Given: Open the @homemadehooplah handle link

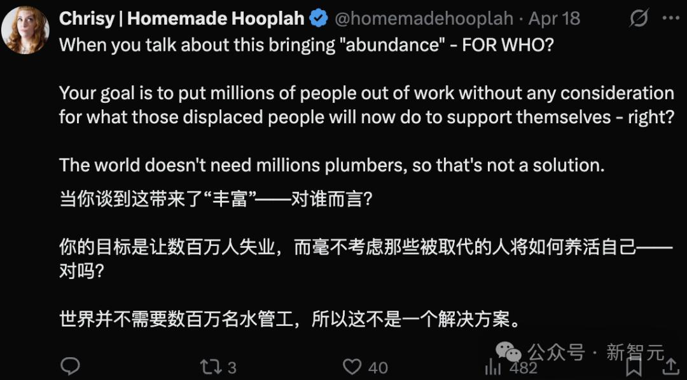Looking at the screenshot, I should click(x=424, y=19).
